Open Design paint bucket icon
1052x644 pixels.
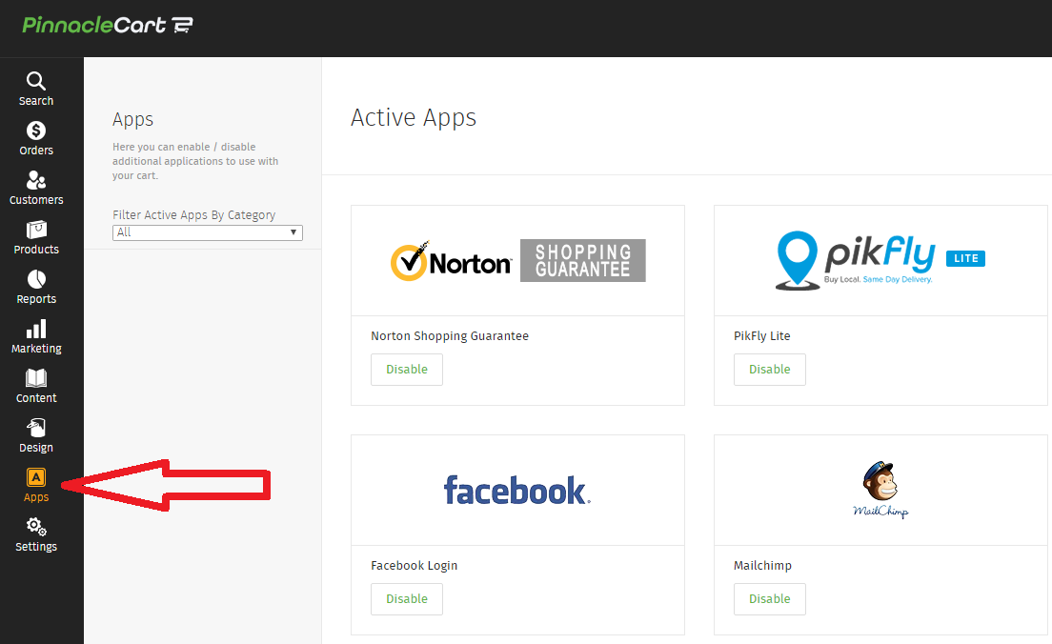tap(36, 428)
